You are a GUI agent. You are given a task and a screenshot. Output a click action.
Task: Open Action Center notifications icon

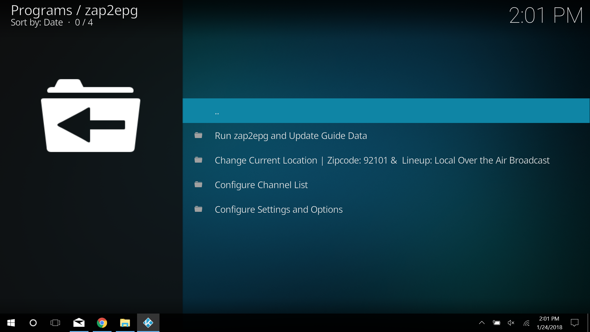pos(574,323)
